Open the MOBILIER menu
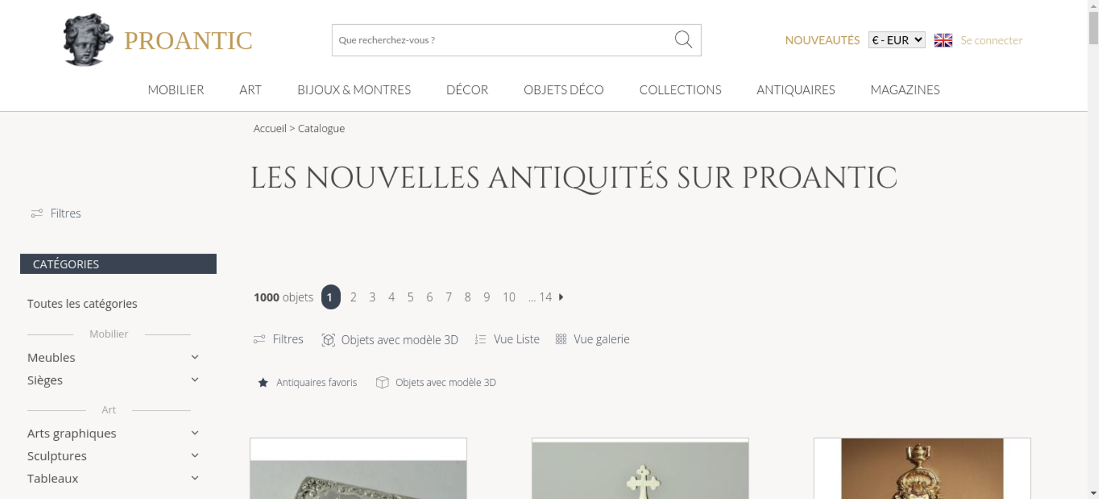Image resolution: width=1099 pixels, height=499 pixels. 176,90
